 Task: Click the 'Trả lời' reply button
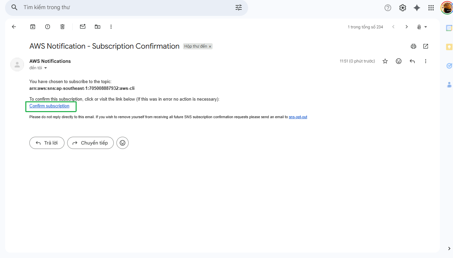47,143
